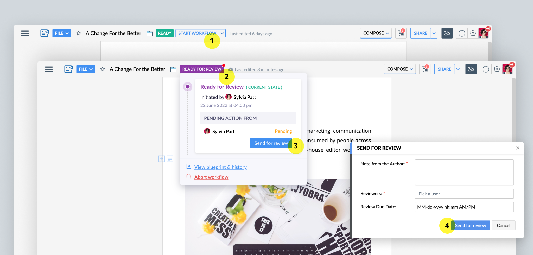Click START WORKFLOW button
The width and height of the screenshot is (533, 255).
click(x=197, y=33)
